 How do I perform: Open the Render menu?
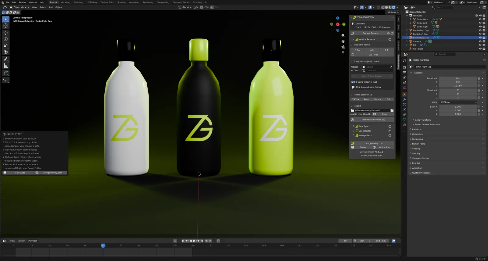(x=22, y=2)
